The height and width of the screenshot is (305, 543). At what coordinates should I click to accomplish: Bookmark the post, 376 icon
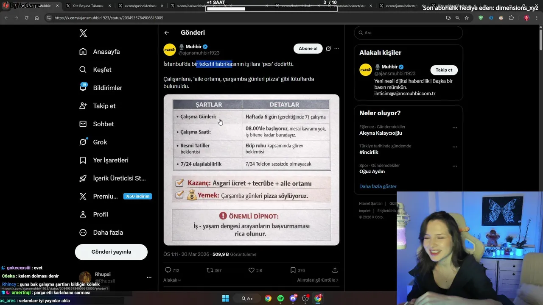[x=293, y=270]
